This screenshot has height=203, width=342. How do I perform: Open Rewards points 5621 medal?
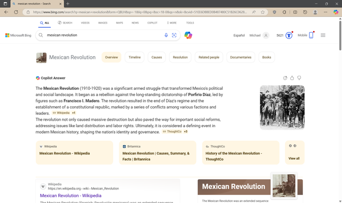(285, 35)
